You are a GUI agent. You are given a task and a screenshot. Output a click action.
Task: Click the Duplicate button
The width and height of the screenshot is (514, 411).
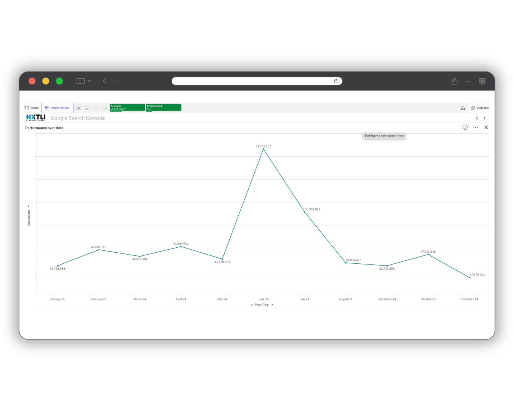tap(480, 108)
